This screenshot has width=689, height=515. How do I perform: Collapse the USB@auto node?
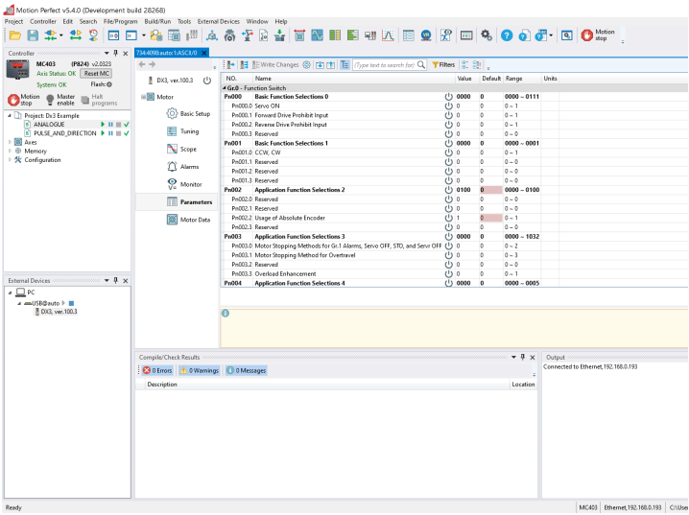coord(19,303)
